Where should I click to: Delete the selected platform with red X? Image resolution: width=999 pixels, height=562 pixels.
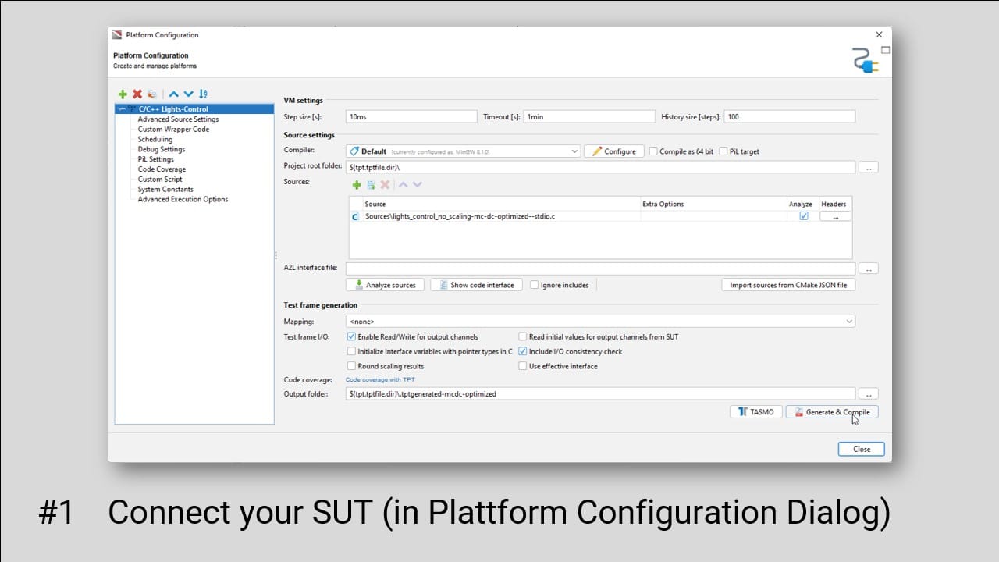pos(137,94)
